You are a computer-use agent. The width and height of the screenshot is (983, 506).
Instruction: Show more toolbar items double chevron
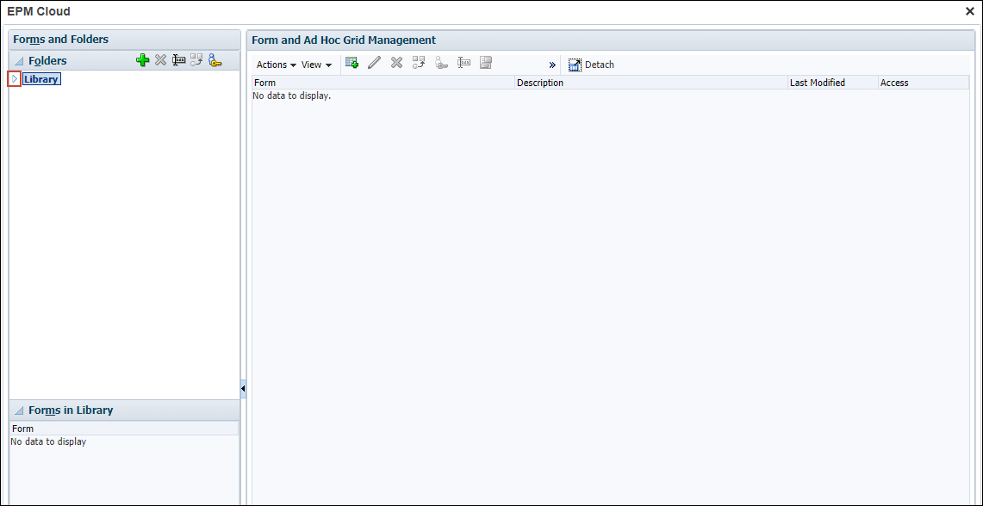tap(552, 65)
